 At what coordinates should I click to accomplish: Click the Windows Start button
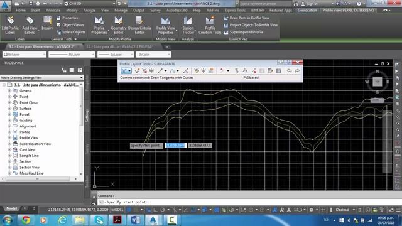[x=8, y=220]
